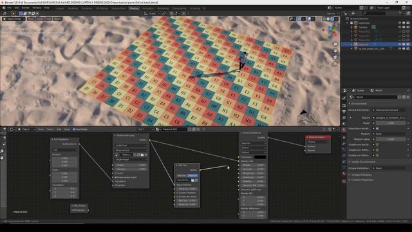Click the World tab button in properties header

(377, 90)
